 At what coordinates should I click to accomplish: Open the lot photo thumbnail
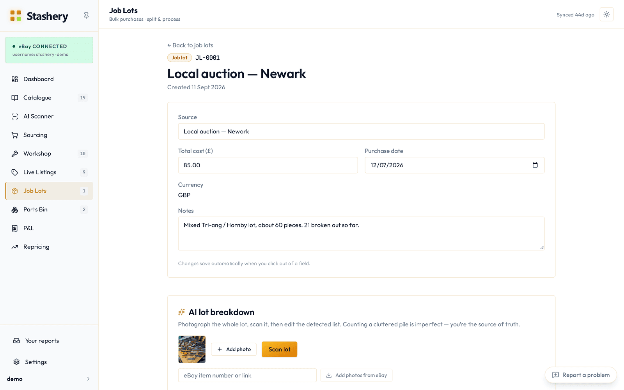click(x=192, y=349)
